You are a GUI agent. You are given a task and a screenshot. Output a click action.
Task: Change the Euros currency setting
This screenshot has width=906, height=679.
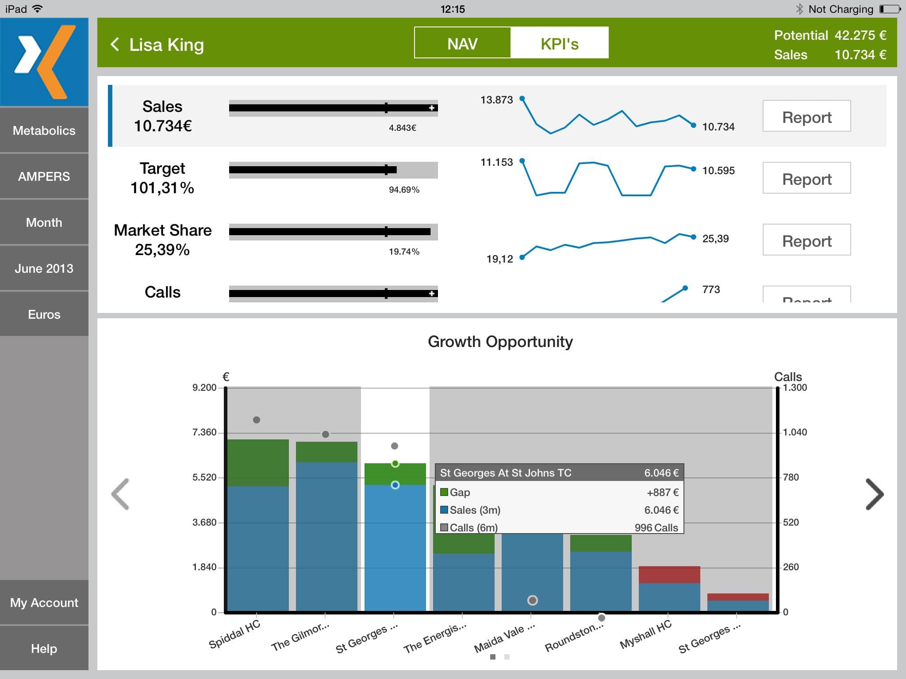(44, 314)
